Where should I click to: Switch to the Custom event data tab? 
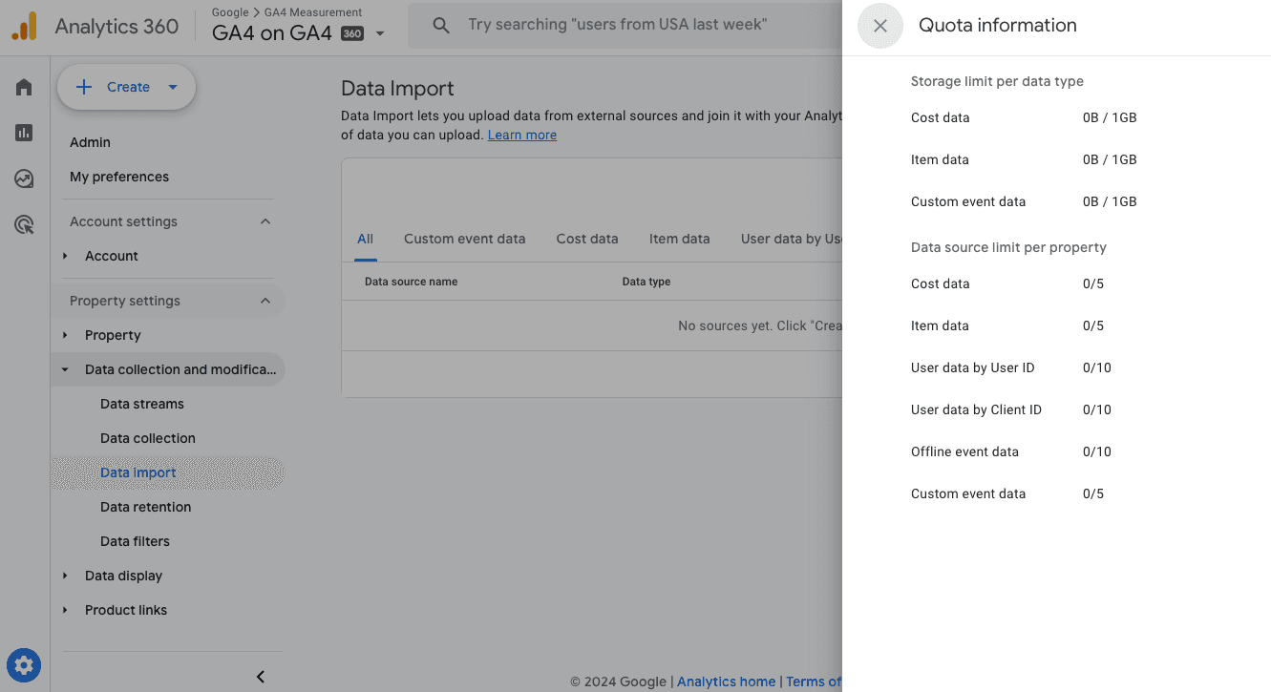point(464,239)
